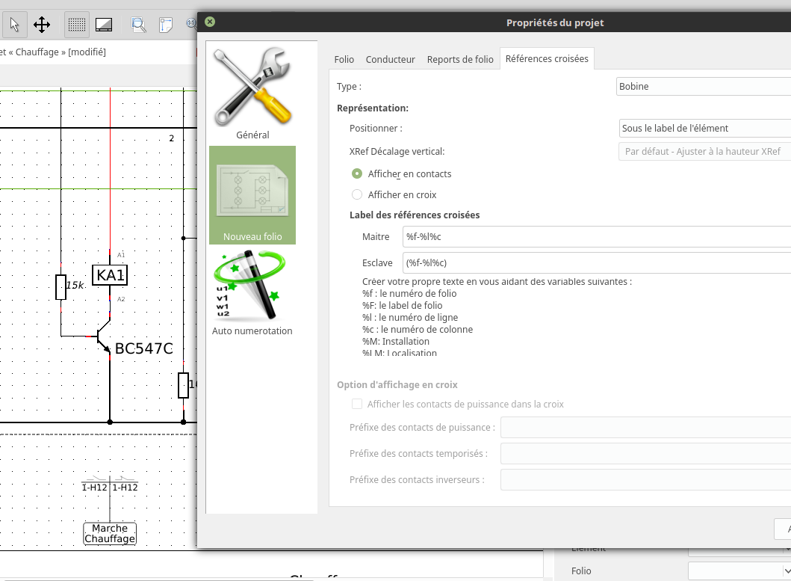Select the arrow pointer selection tool
The image size is (791, 581).
pos(13,25)
